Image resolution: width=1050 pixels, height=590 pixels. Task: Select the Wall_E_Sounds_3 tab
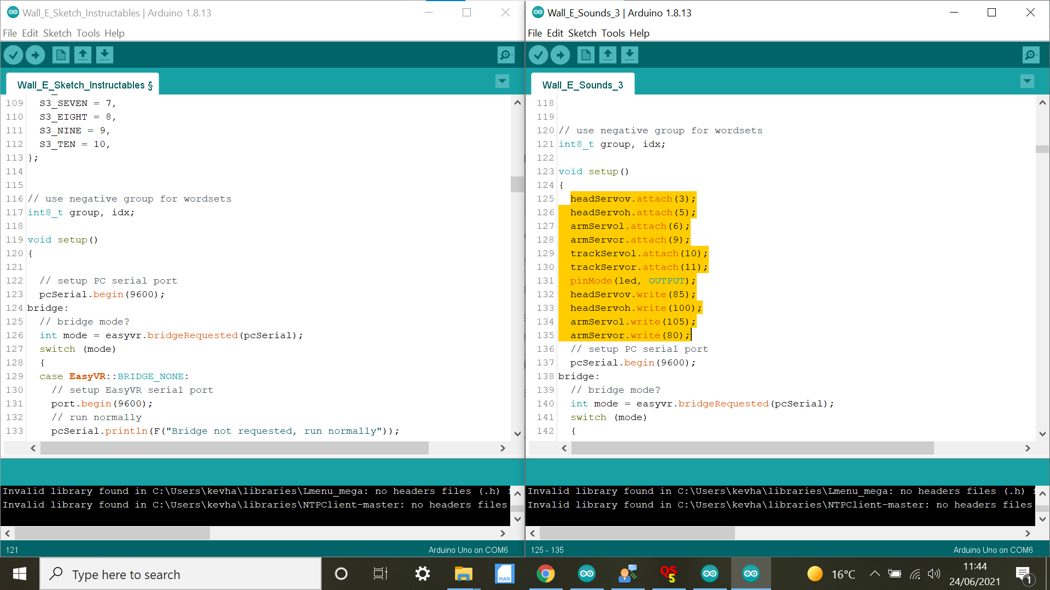[583, 85]
